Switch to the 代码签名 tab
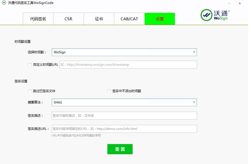 [38, 19]
